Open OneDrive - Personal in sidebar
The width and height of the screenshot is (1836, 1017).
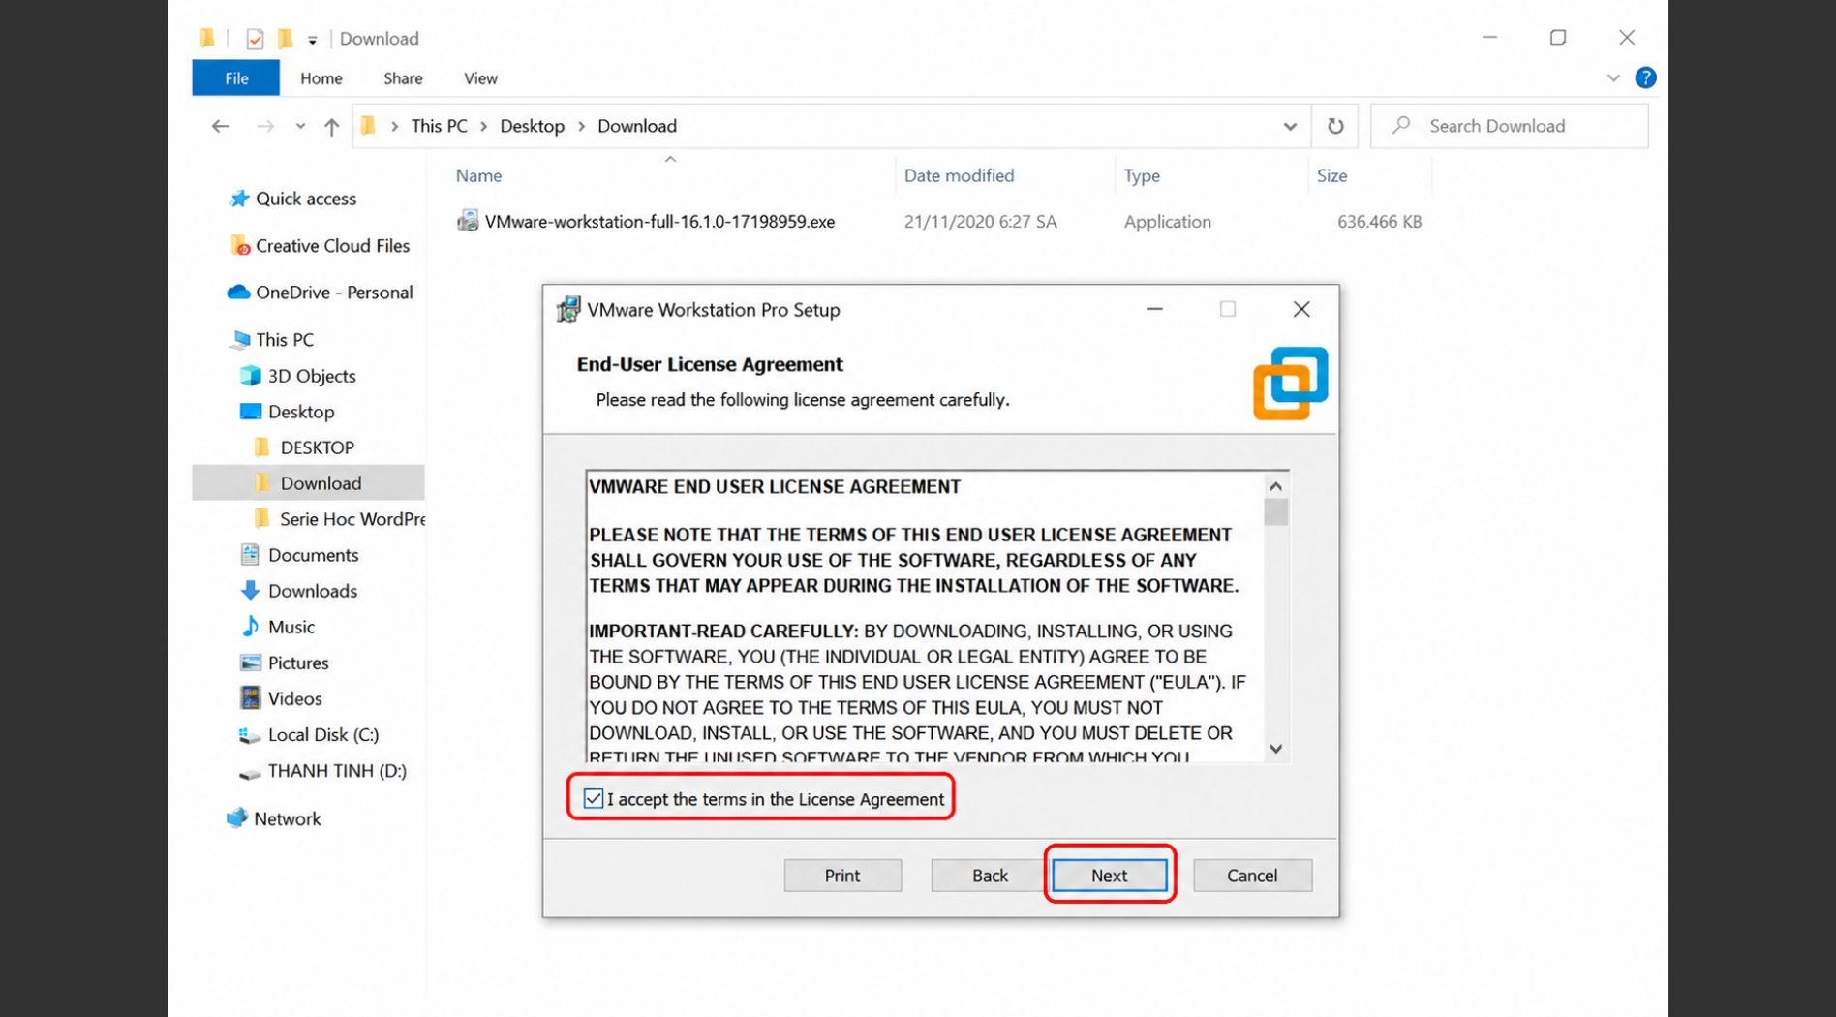click(x=334, y=293)
